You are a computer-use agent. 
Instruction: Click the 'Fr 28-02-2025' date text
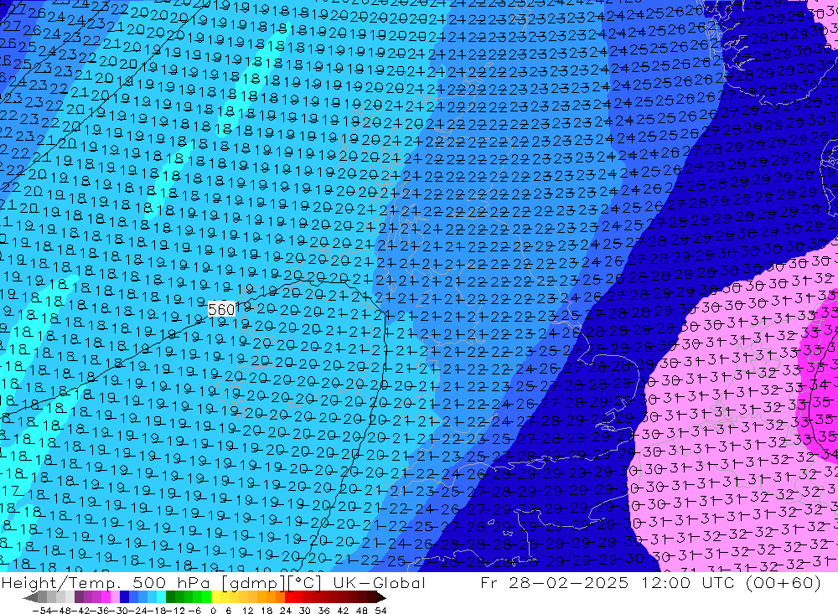554,582
